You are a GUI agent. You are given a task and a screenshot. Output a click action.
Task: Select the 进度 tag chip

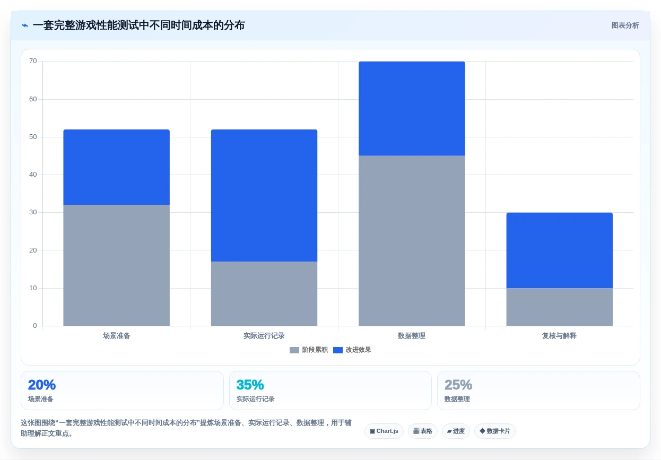coord(456,431)
